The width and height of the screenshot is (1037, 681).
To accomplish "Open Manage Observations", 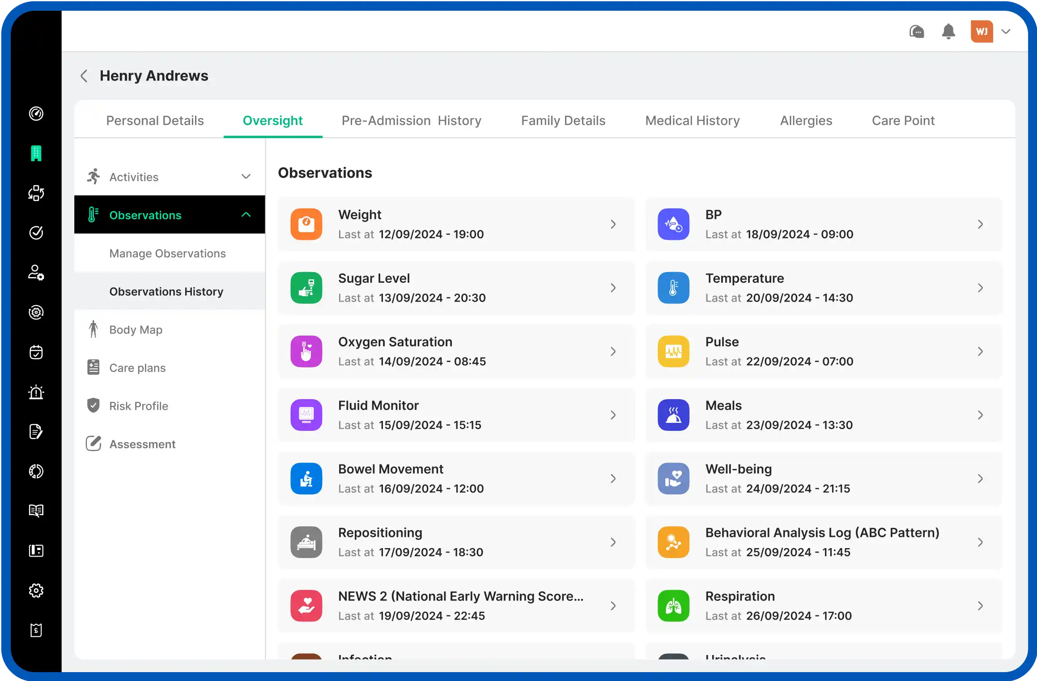I will click(x=168, y=253).
